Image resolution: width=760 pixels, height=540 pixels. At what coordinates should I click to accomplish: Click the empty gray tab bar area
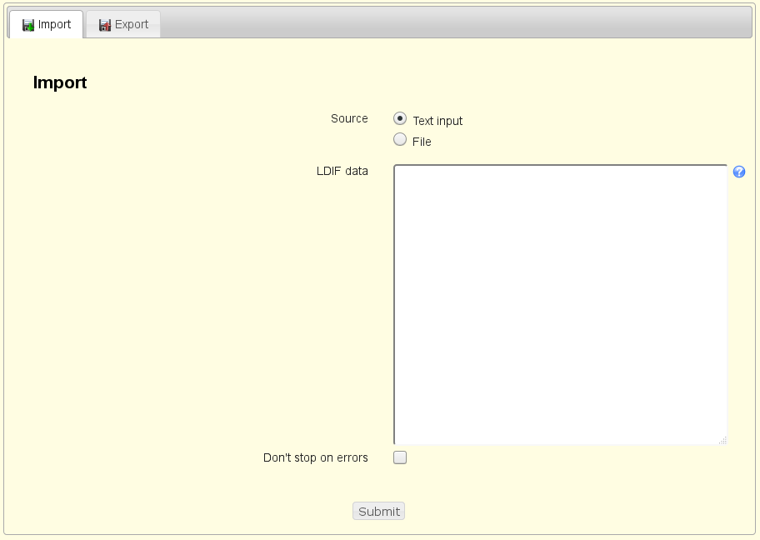click(458, 22)
